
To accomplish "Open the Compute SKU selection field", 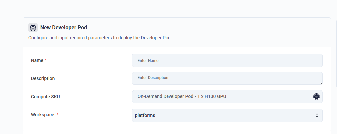I will 227,97.
